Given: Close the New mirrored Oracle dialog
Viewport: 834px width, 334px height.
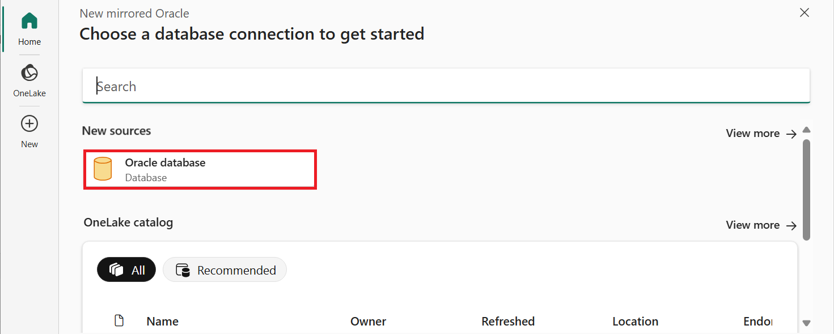Looking at the screenshot, I should 804,12.
